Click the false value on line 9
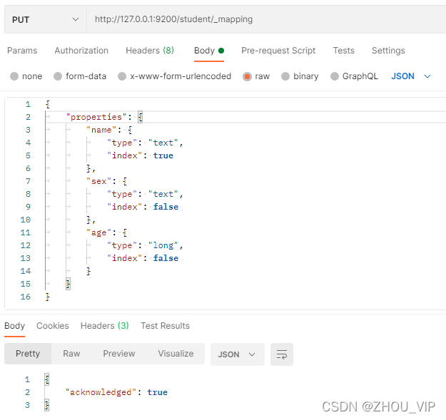The height and width of the screenshot is (420, 446). pos(166,207)
